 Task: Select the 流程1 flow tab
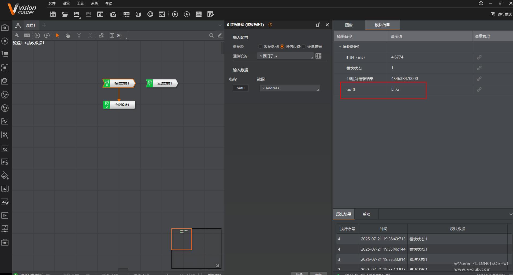point(30,25)
